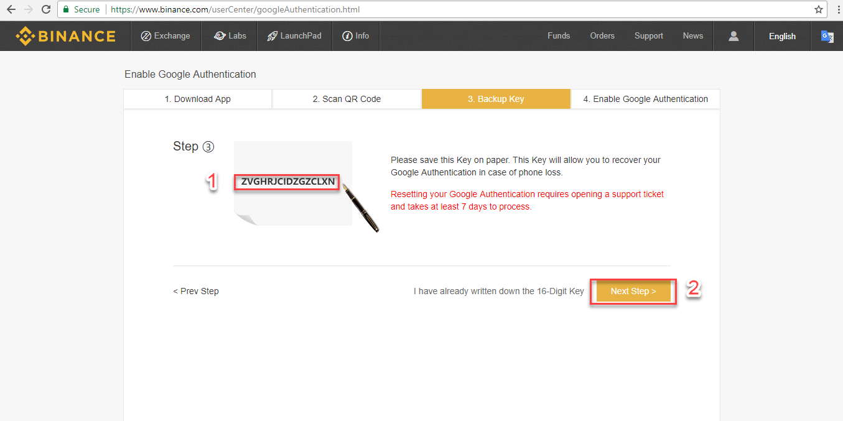Click the Labs navigation item
Screen dimensions: 843x421
(230, 36)
